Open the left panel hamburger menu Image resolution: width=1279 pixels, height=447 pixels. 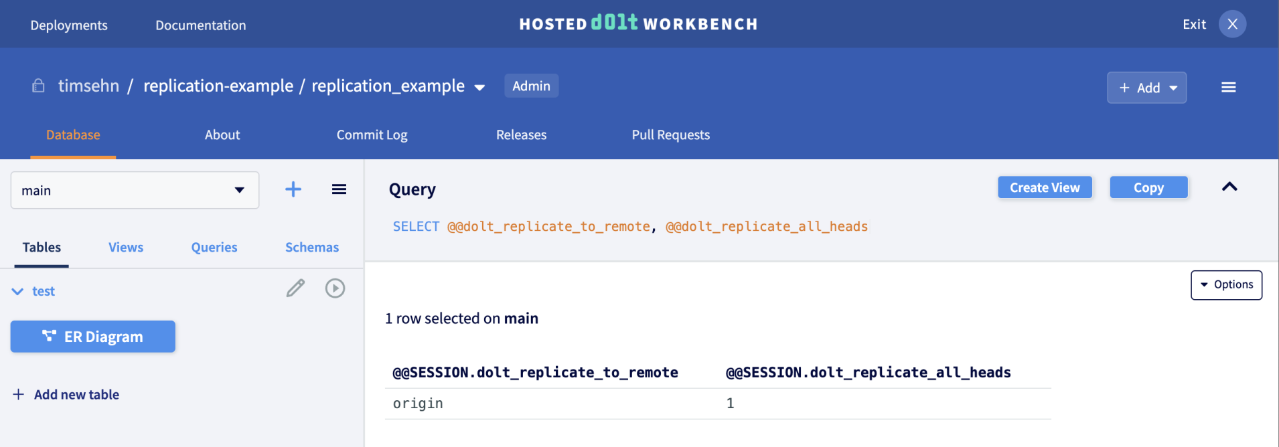coord(339,189)
